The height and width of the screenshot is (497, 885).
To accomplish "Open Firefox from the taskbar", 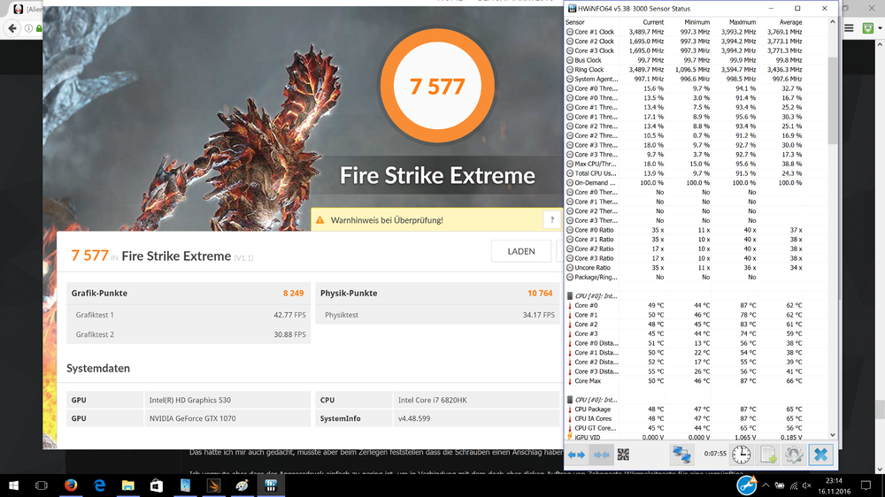I will [x=71, y=486].
